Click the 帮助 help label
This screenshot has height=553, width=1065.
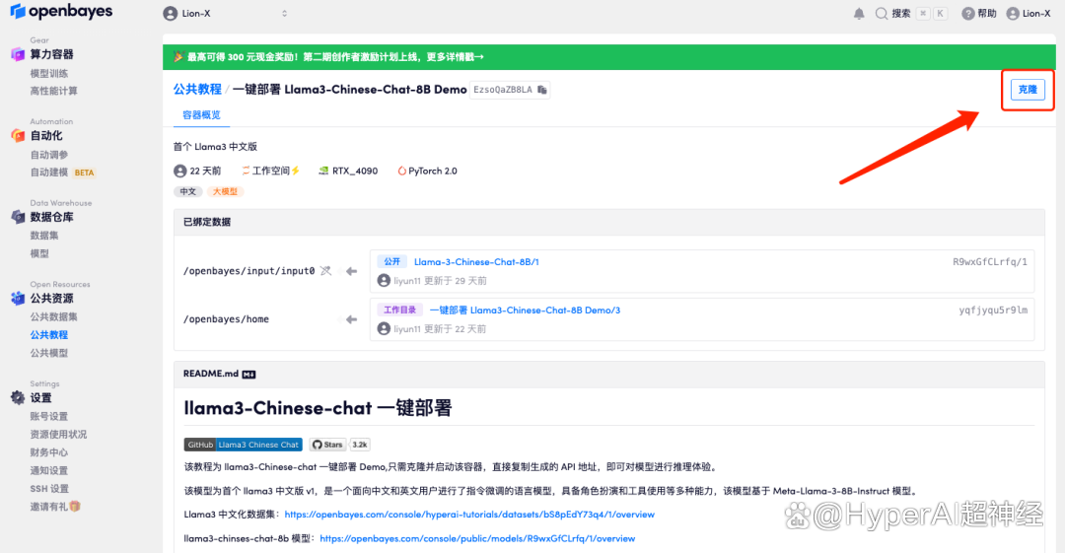click(987, 14)
